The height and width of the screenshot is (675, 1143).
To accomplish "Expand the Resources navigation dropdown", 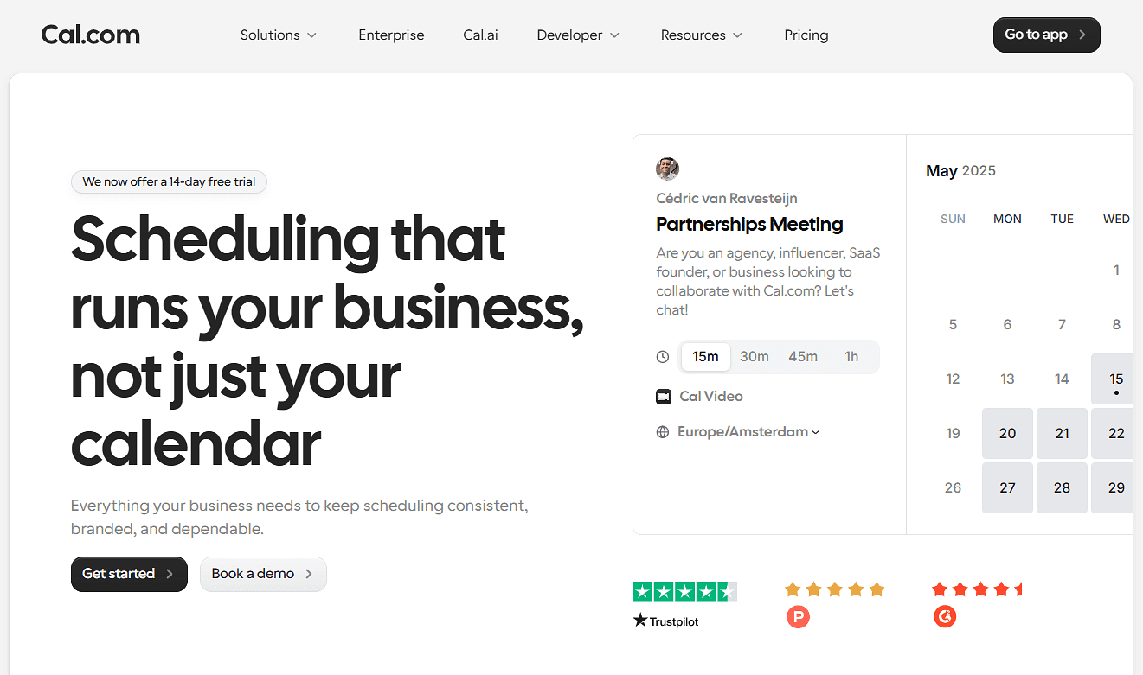I will tap(702, 35).
